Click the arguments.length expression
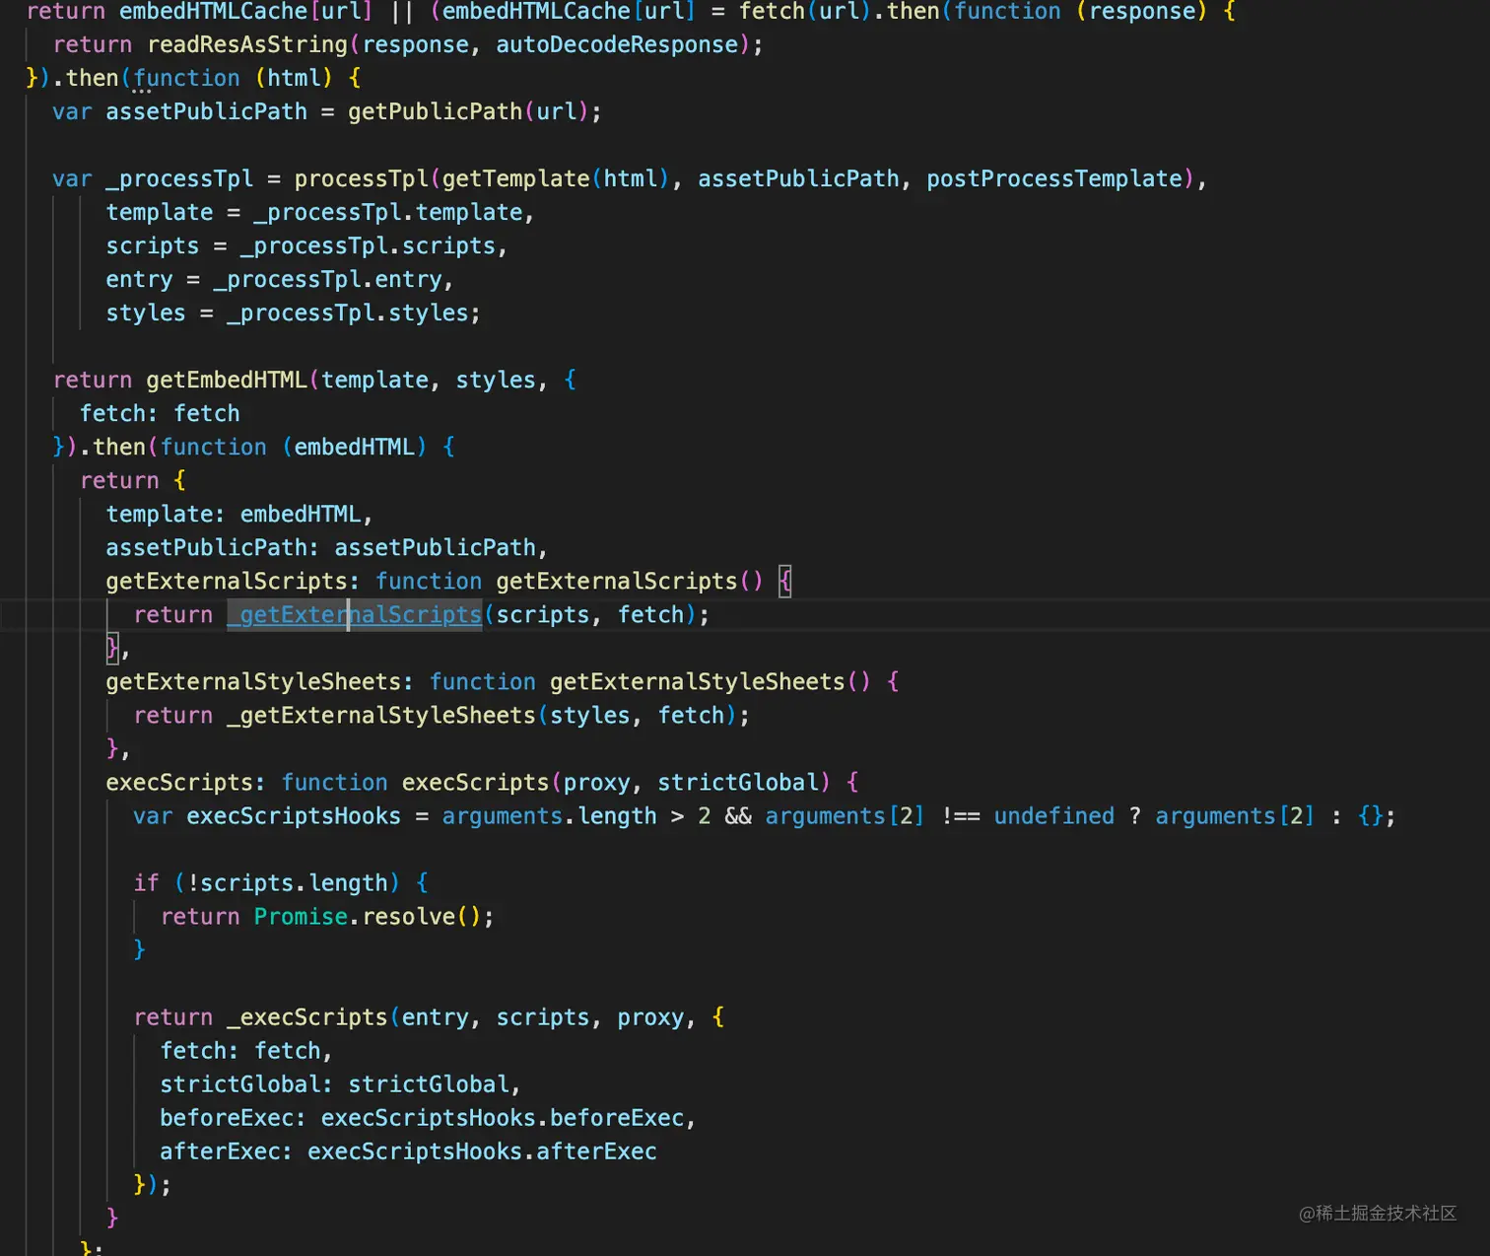 coord(549,815)
